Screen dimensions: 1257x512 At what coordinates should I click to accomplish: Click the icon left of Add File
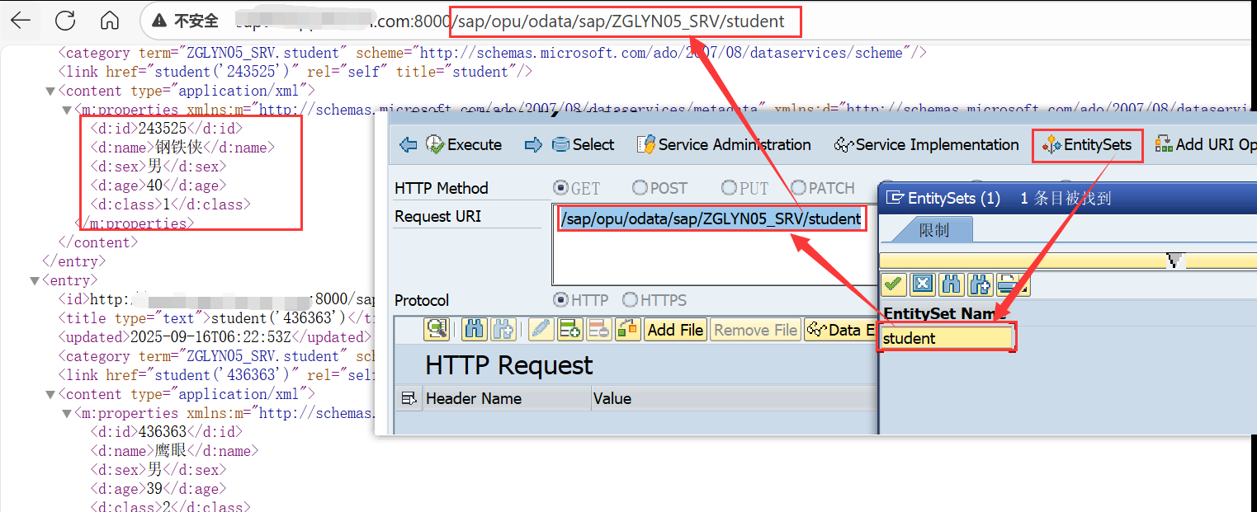pos(628,330)
